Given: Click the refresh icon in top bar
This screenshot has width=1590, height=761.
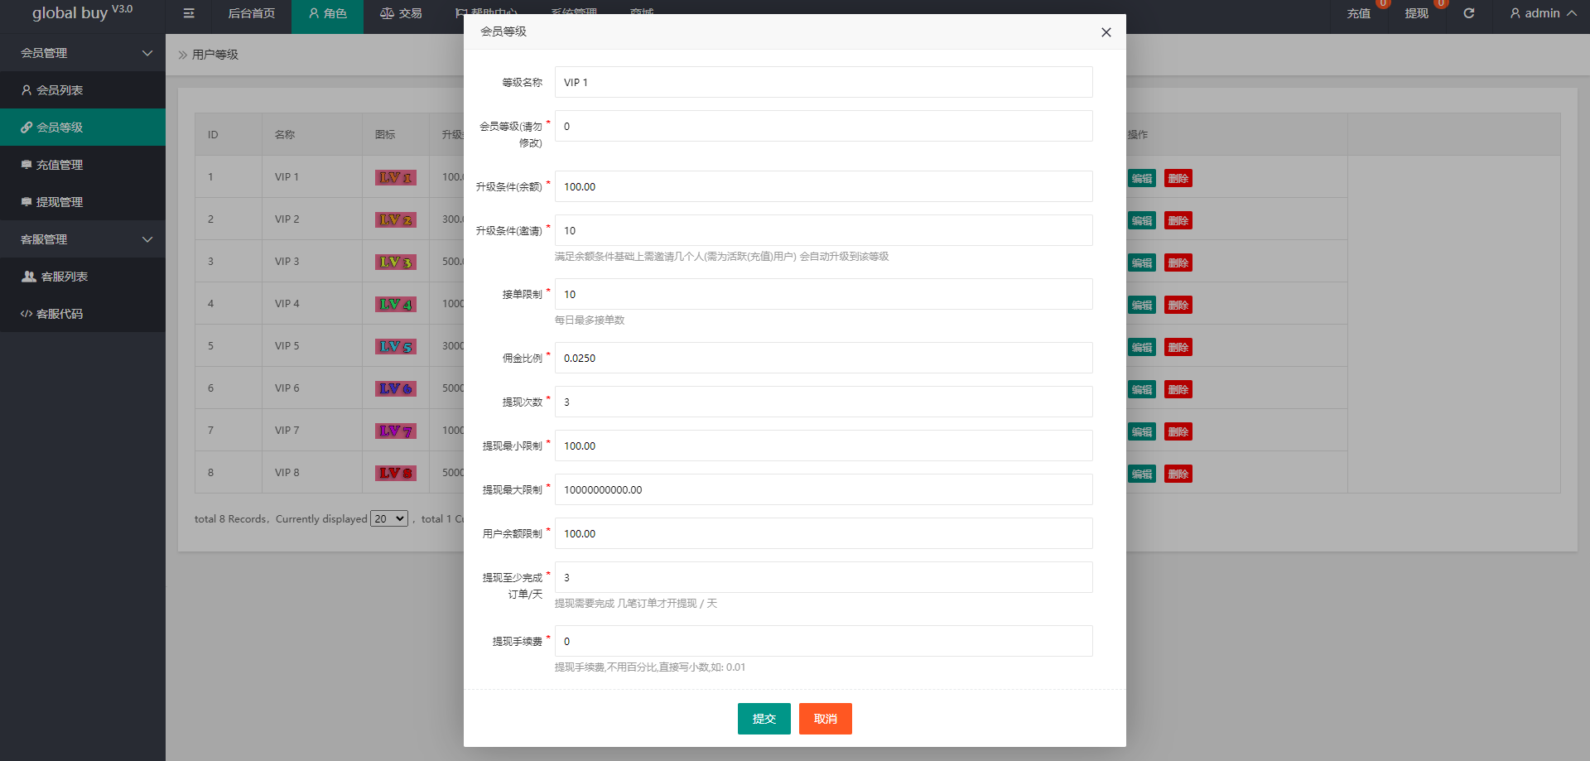Looking at the screenshot, I should (1468, 13).
